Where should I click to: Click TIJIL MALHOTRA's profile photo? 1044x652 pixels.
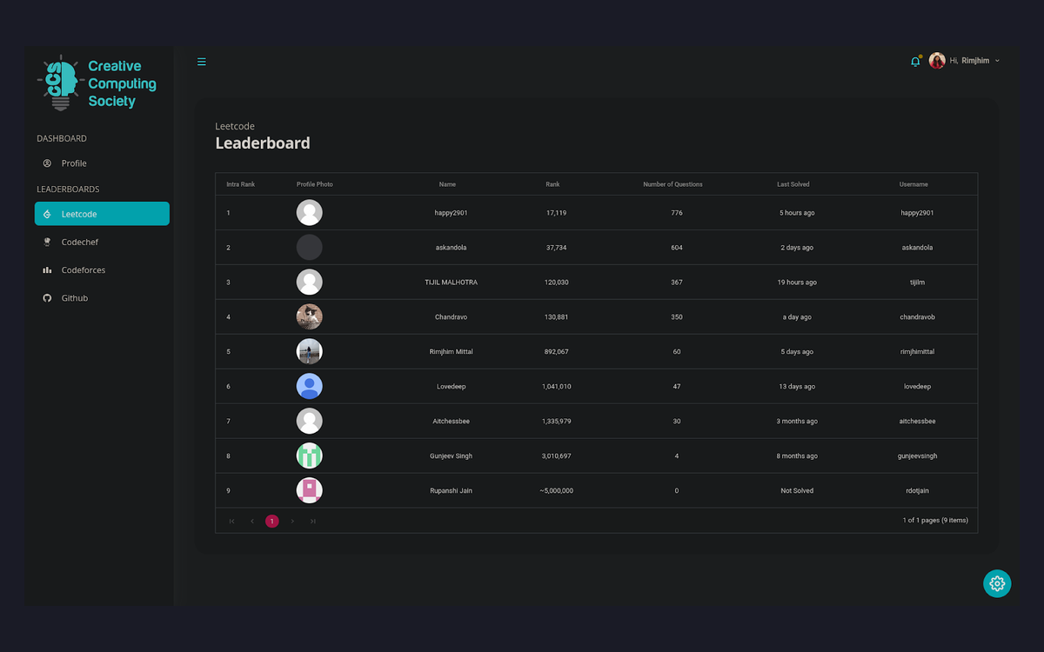click(310, 283)
